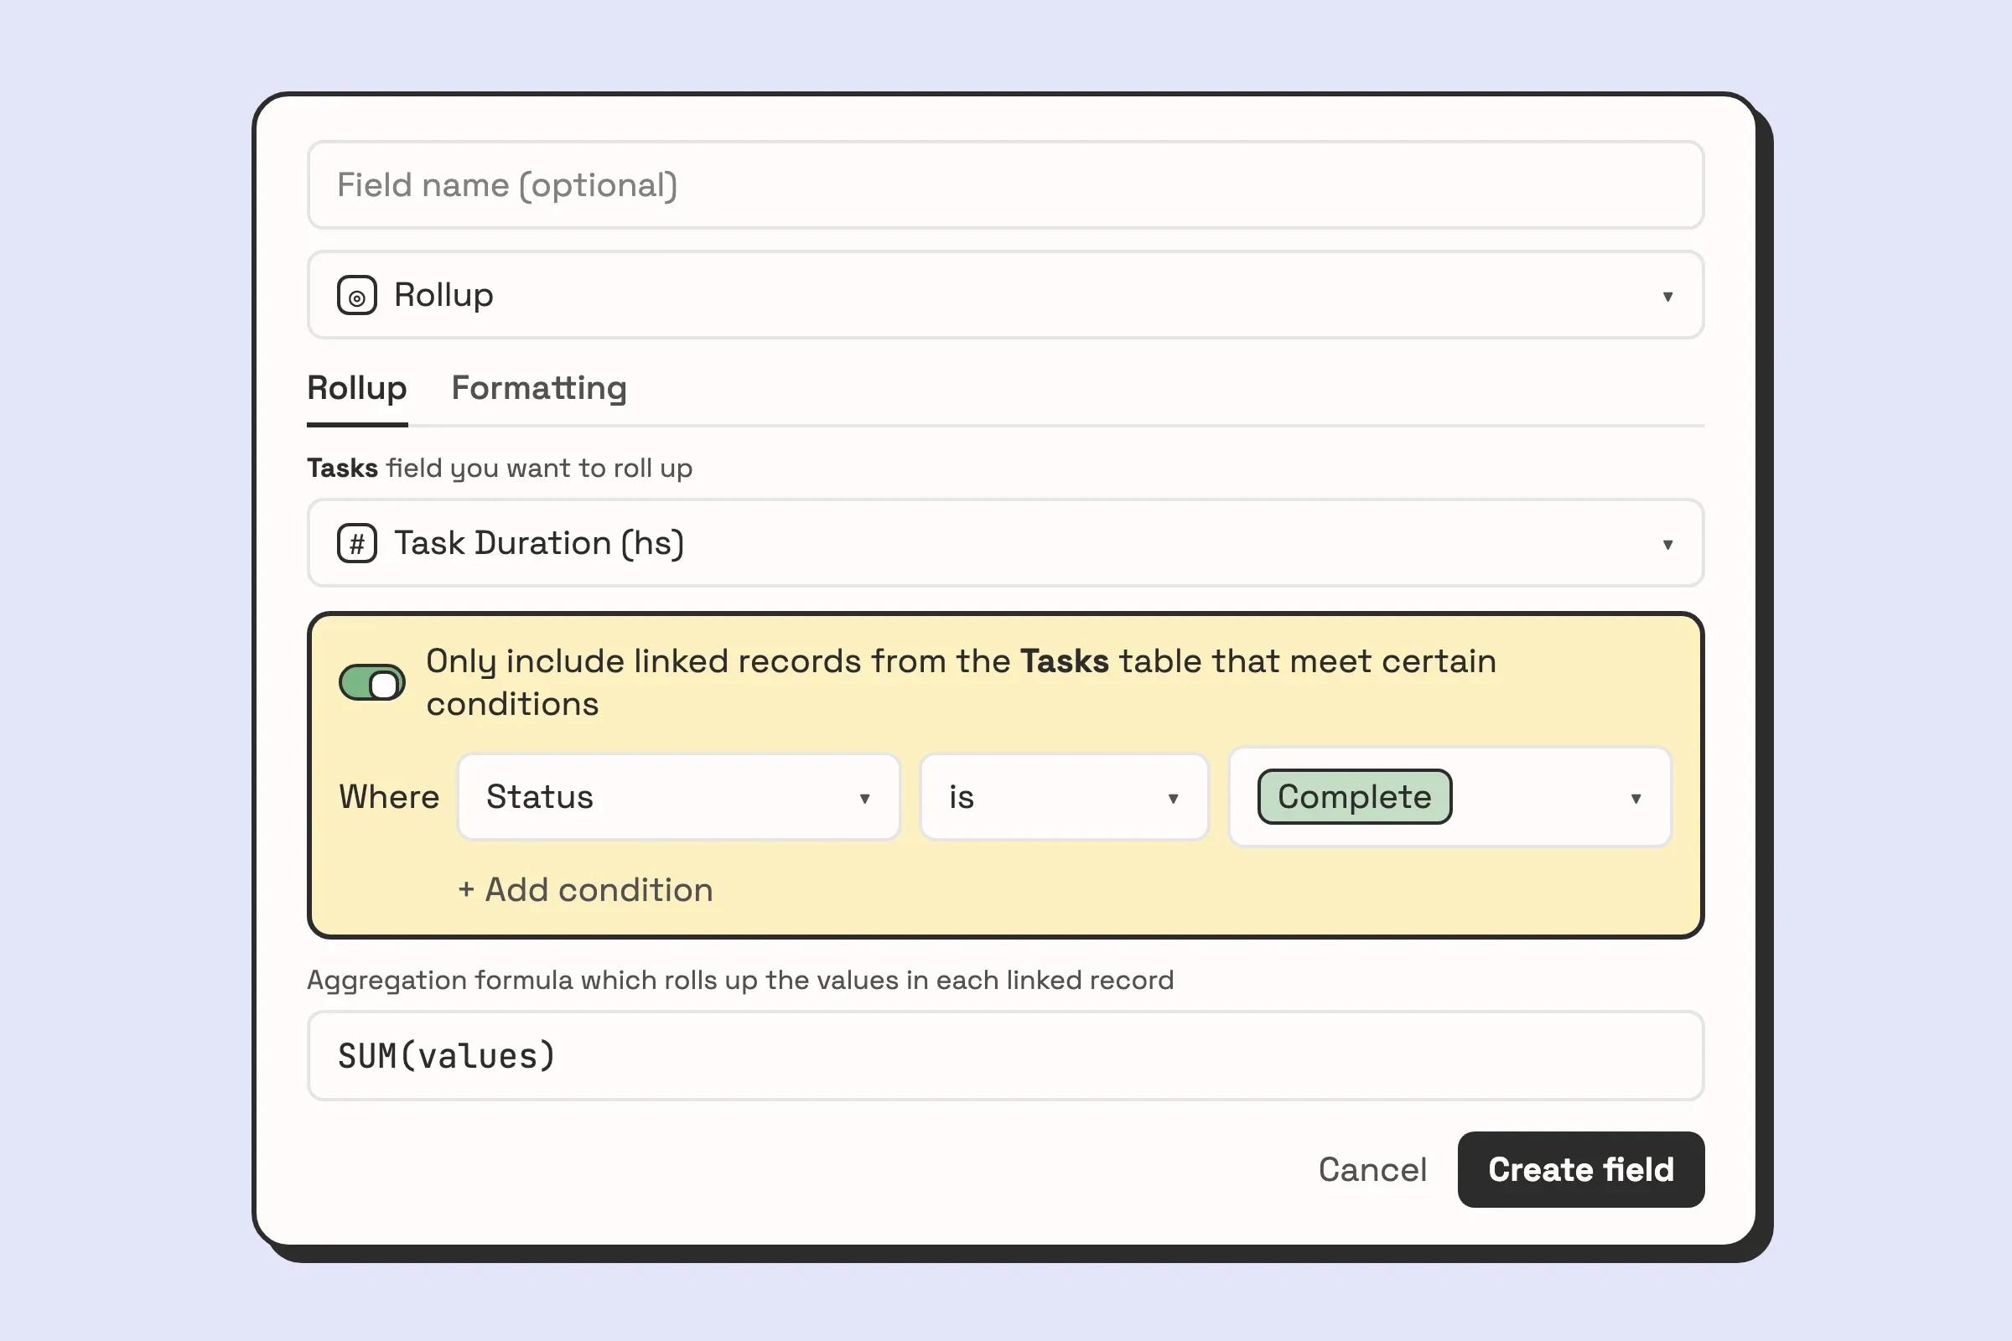
Task: Open the 'is' operator dropdown
Action: click(x=1064, y=797)
